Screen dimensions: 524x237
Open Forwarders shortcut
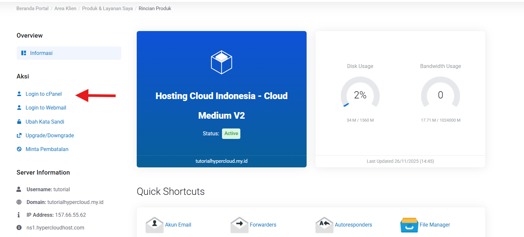[x=263, y=225]
